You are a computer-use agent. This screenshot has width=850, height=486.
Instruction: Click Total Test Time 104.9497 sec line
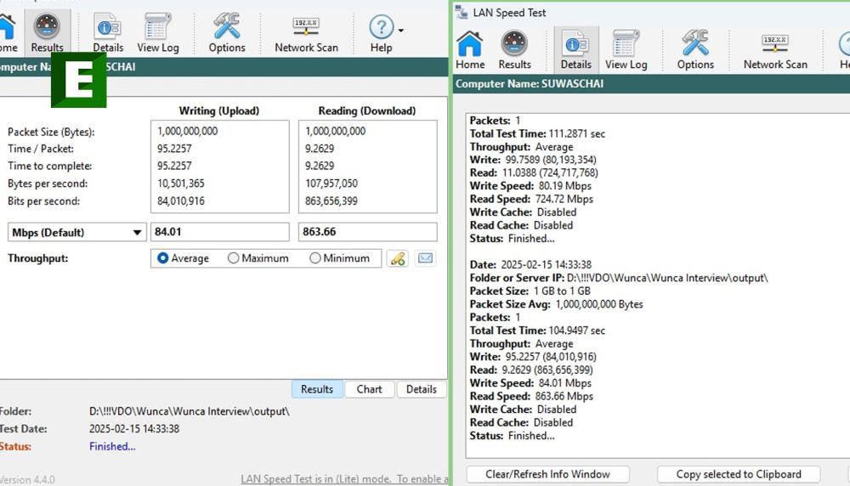click(x=537, y=331)
